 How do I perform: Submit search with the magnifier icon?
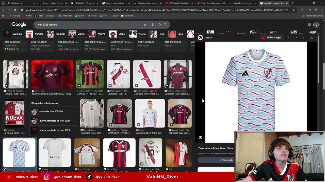point(165,25)
